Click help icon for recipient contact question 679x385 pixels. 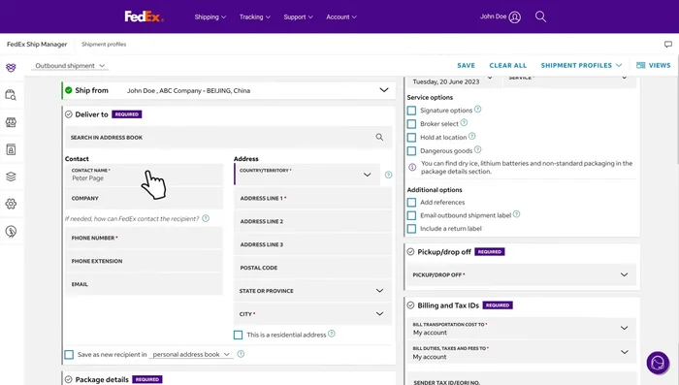point(206,218)
